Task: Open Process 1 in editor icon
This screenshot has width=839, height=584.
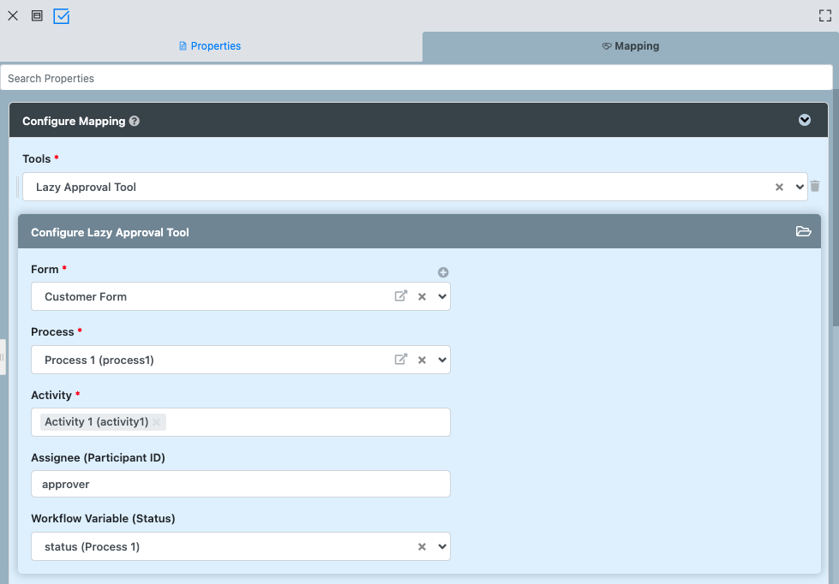Action: click(x=401, y=359)
